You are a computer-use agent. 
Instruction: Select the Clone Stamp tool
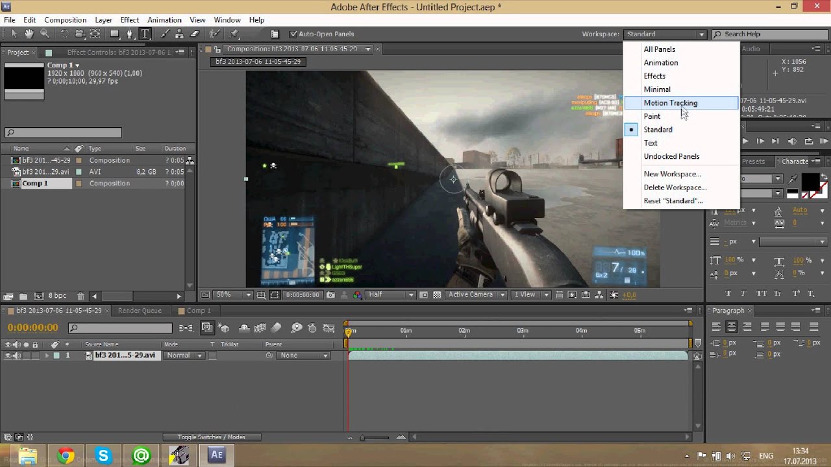point(179,34)
